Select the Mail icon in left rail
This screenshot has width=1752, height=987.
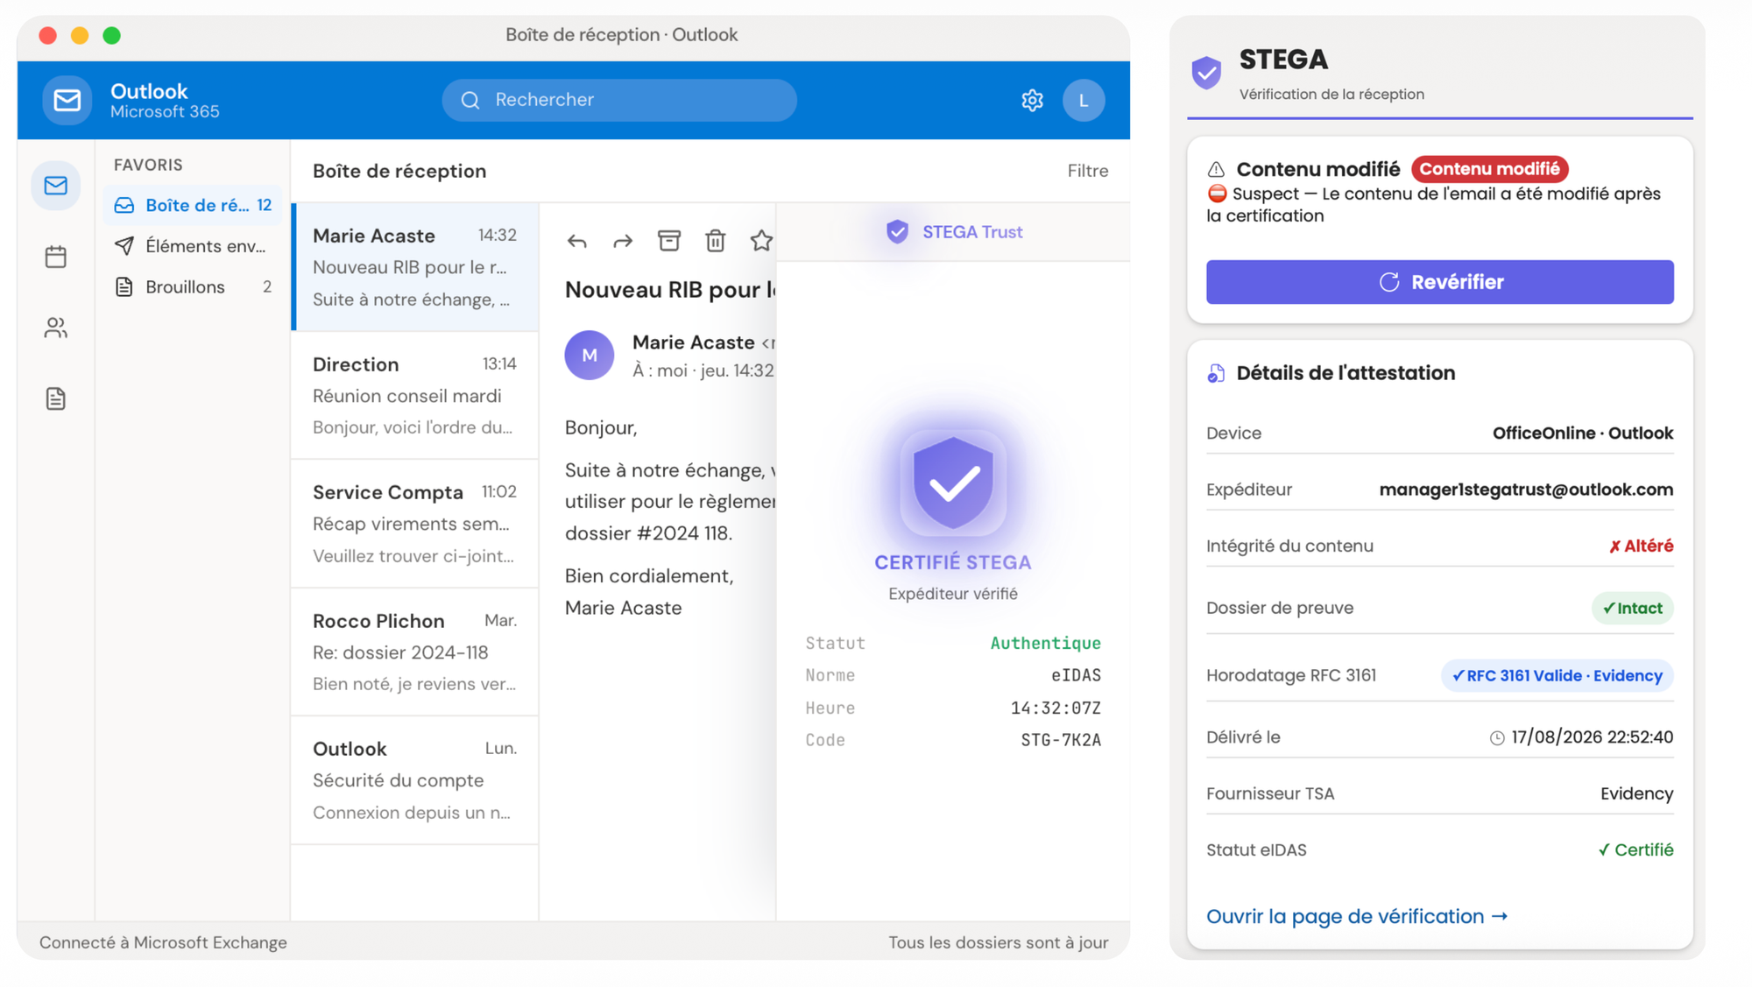coord(56,186)
